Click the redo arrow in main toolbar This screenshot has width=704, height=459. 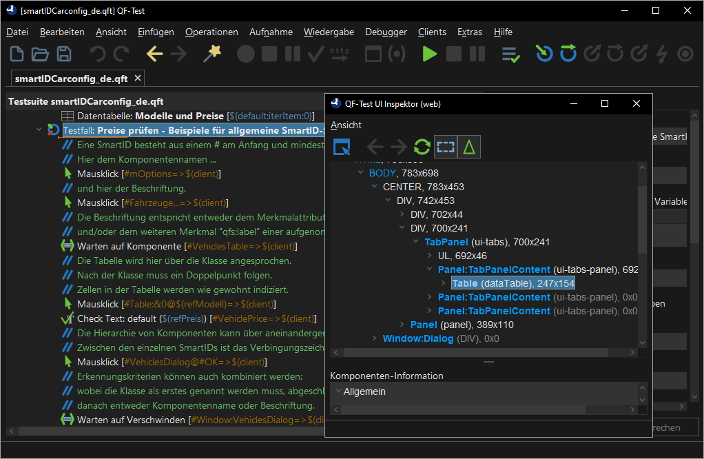pos(121,54)
